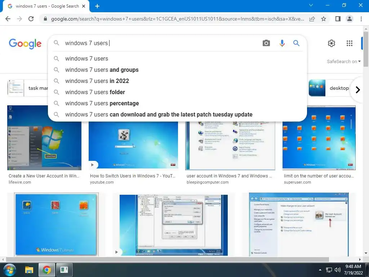Click the bleepingcomputer.com source label
This screenshot has width=369, height=277.
pos(208,182)
